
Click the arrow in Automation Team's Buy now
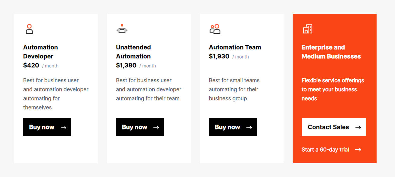249,127
